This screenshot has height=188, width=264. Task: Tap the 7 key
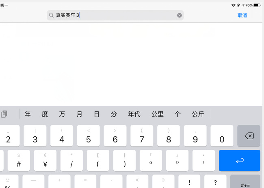[142, 136]
